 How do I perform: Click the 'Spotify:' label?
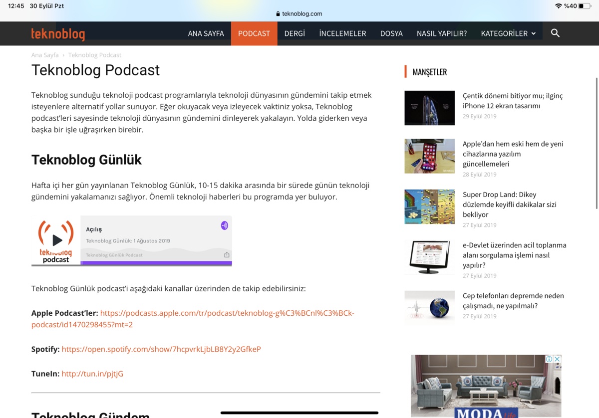[x=45, y=349]
